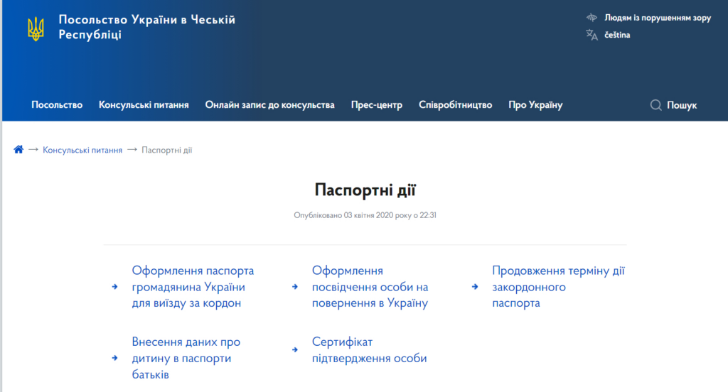Open the Консульські питання navigation menu
The width and height of the screenshot is (728, 392).
point(144,105)
